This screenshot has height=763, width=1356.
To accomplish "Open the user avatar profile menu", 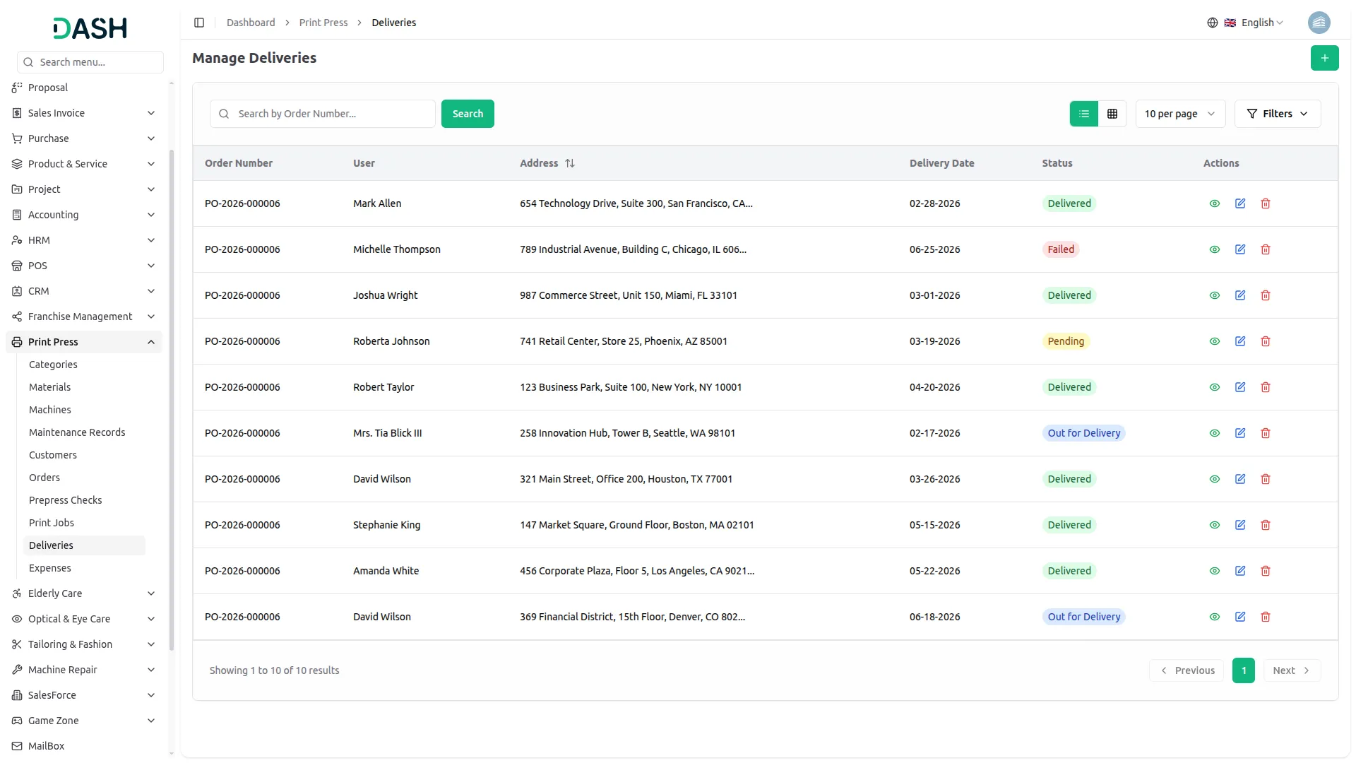I will 1318,23.
